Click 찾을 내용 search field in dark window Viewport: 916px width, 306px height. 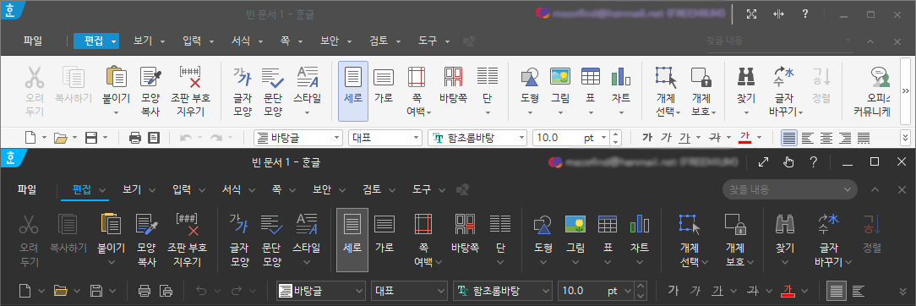(790, 189)
